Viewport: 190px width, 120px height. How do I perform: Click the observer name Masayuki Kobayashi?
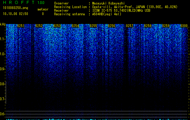point(108,3)
